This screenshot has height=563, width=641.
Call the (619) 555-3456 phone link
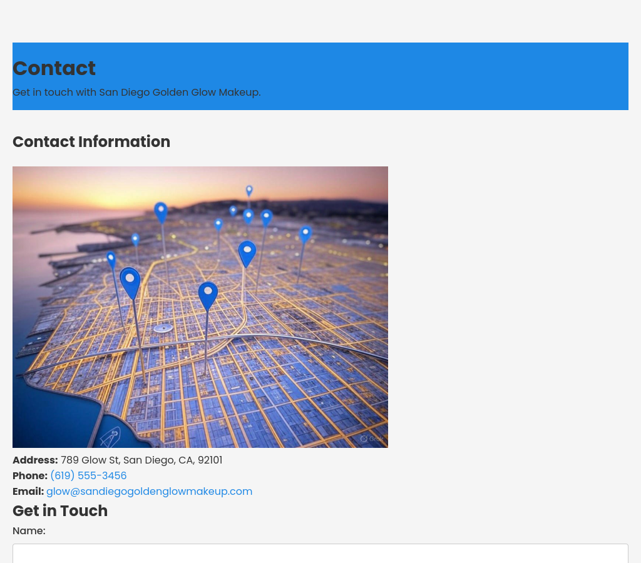point(88,475)
